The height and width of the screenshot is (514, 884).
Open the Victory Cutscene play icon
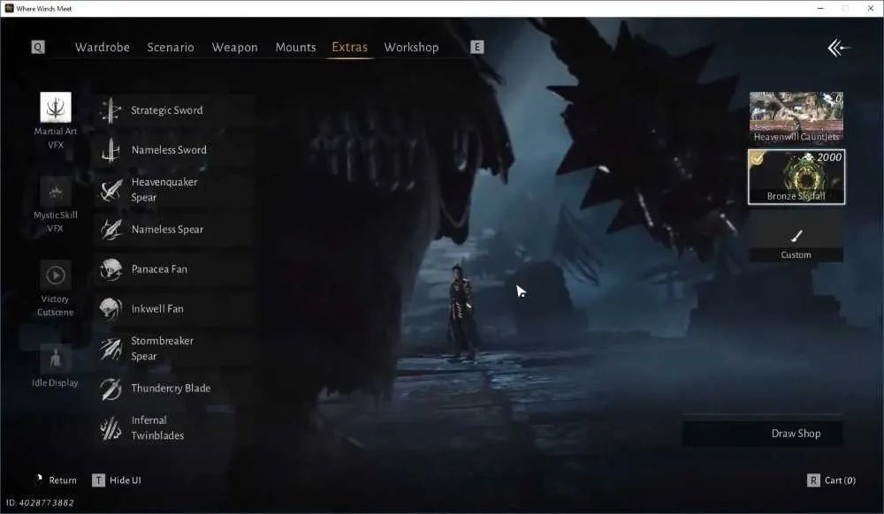(x=55, y=276)
